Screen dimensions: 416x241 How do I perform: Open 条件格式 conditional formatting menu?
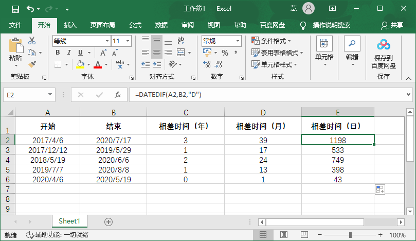pyautogui.click(x=272, y=41)
